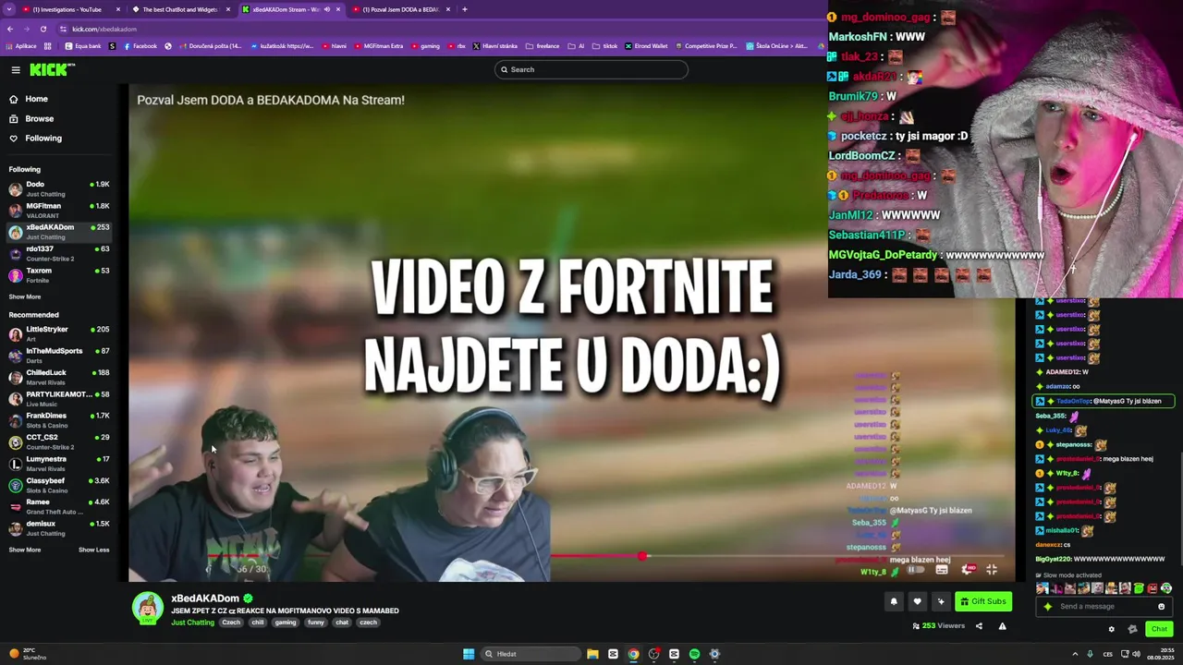Image resolution: width=1183 pixels, height=665 pixels.
Task: Open the FrankDimes recommended channel
Action: click(58, 420)
